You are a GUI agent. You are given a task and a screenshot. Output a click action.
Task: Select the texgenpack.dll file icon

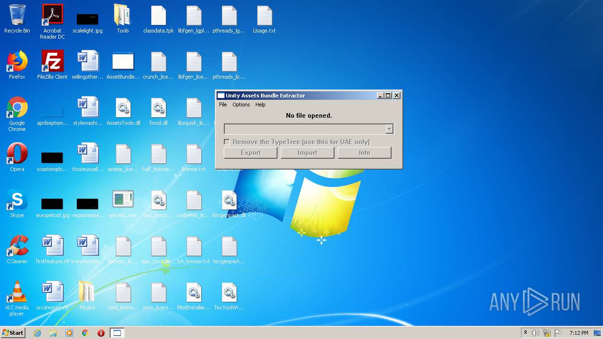tap(229, 203)
